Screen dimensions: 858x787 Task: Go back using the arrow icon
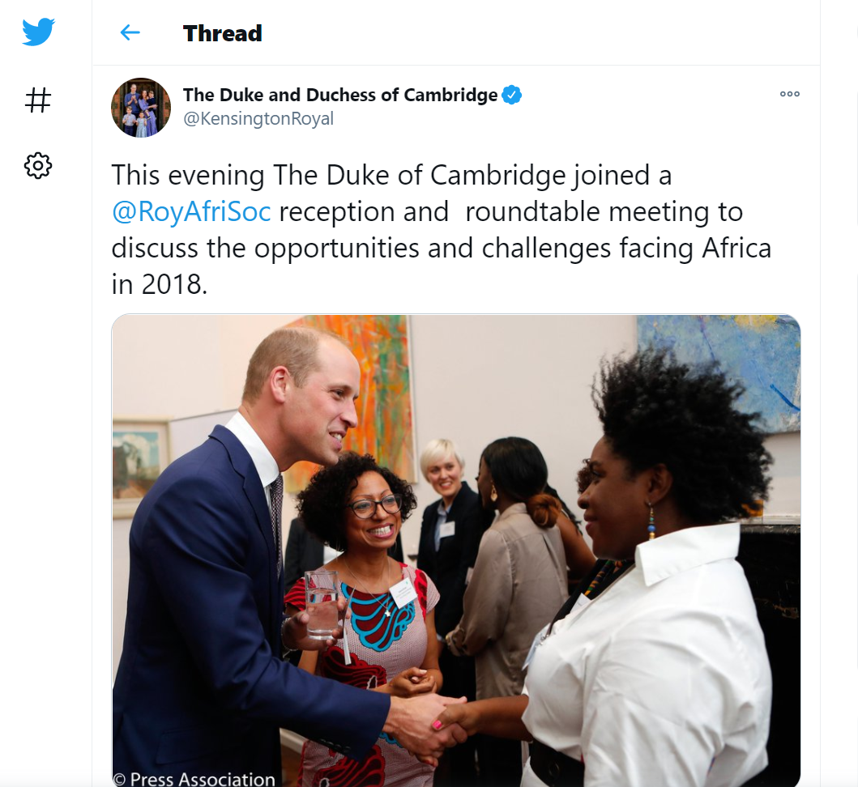[x=130, y=33]
